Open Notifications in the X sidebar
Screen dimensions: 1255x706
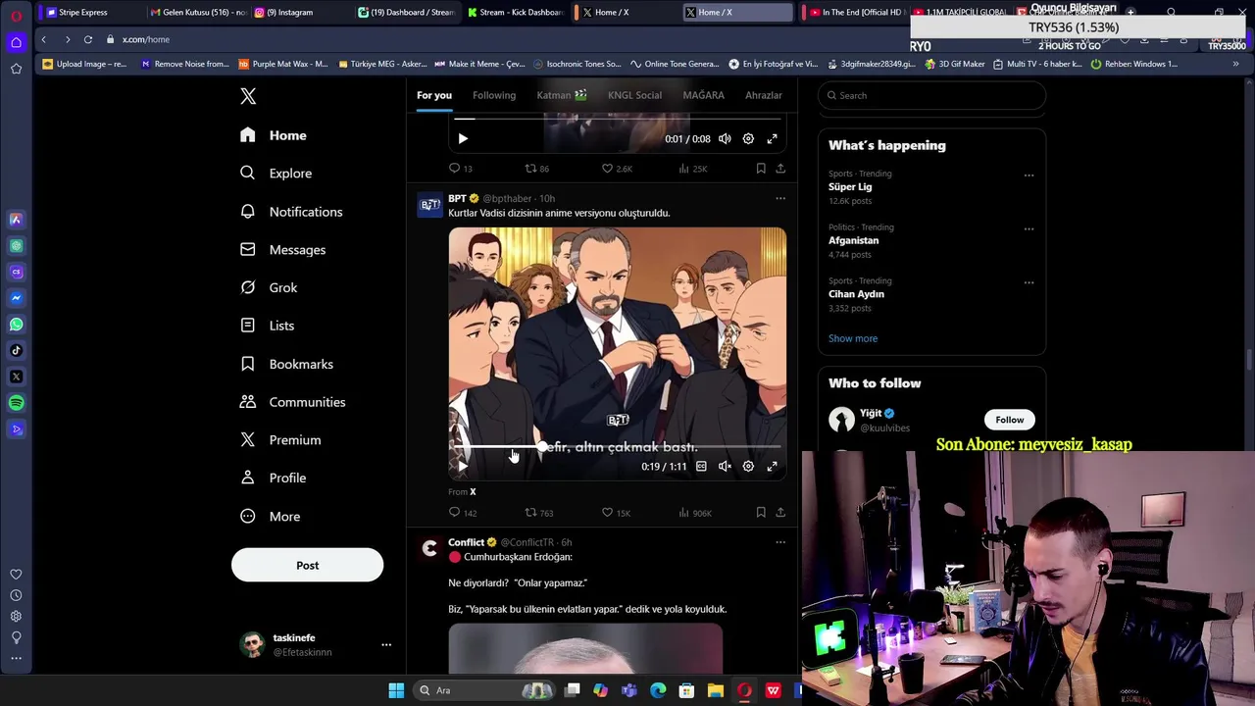pos(291,212)
